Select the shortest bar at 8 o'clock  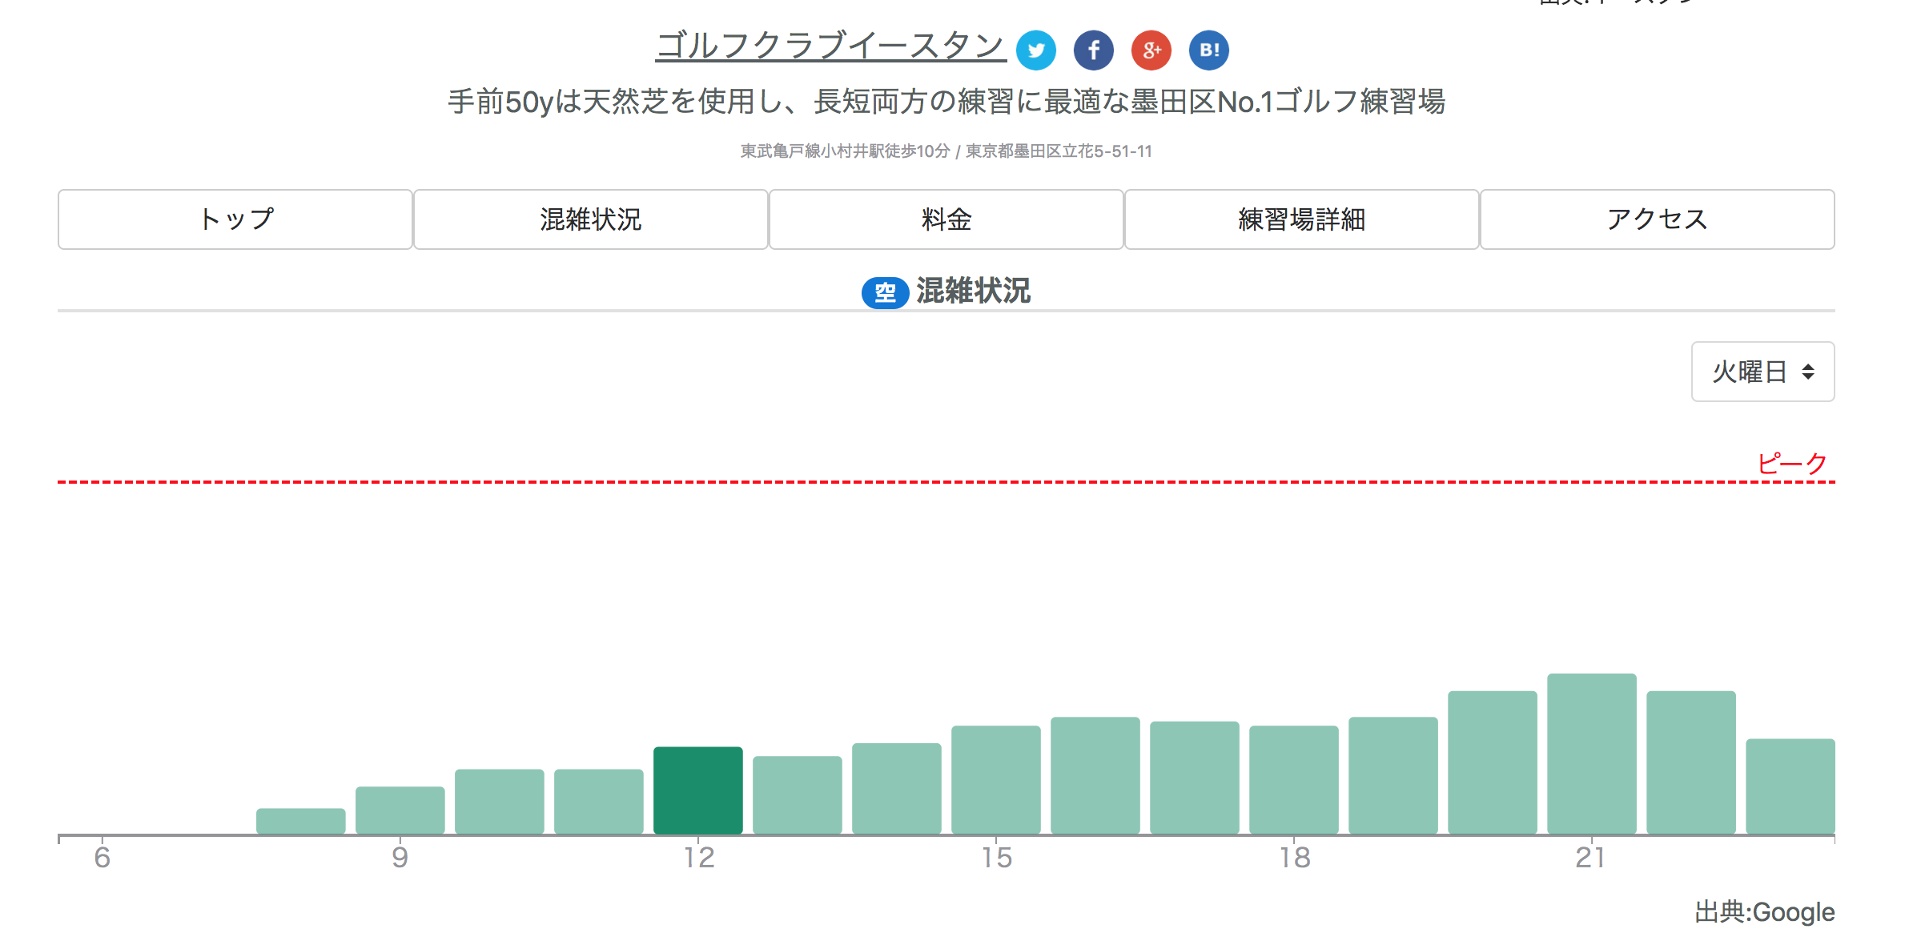coord(301,821)
